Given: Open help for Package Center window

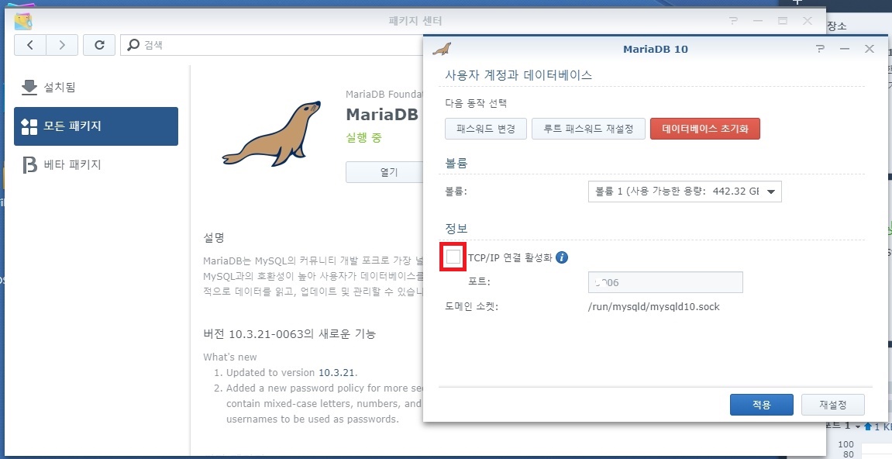Looking at the screenshot, I should click(733, 21).
